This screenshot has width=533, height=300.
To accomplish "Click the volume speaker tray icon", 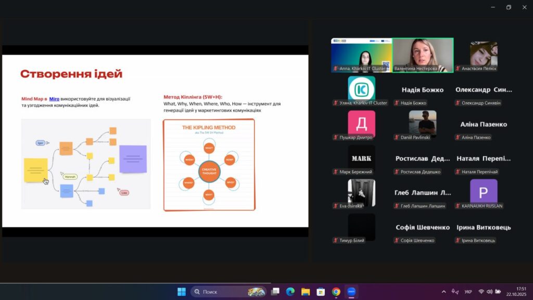I will [x=490, y=292].
